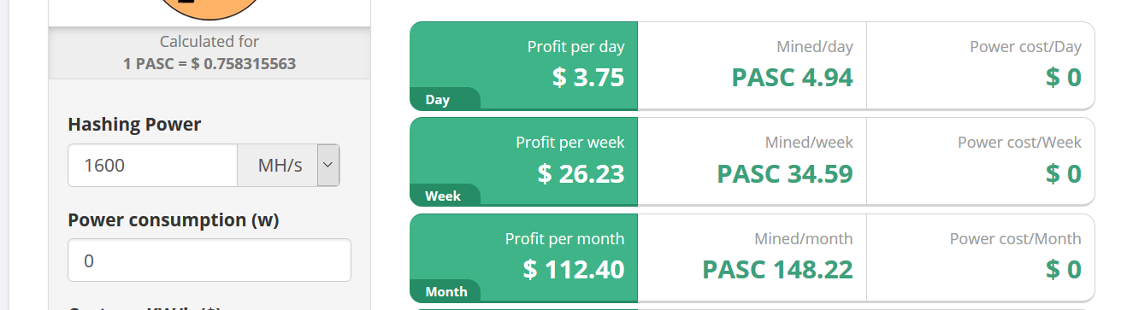Click the orange coin logo icon

click(209, 9)
